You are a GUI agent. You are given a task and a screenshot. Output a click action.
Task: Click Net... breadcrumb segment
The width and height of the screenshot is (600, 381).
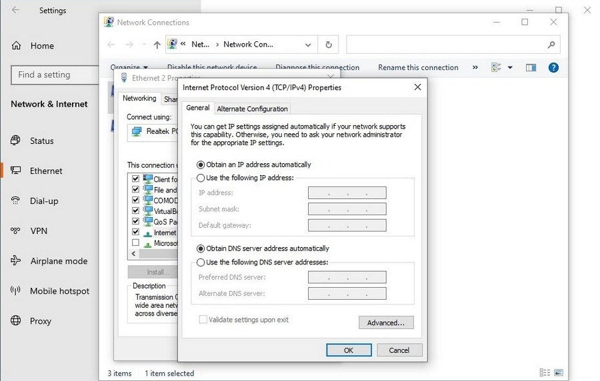pos(200,45)
